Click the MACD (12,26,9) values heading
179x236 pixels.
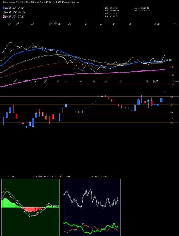point(35,177)
